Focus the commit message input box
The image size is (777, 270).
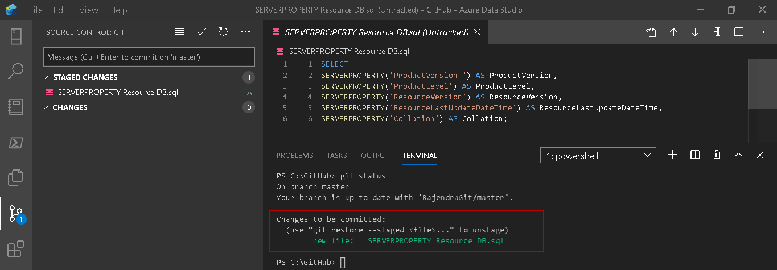point(149,57)
